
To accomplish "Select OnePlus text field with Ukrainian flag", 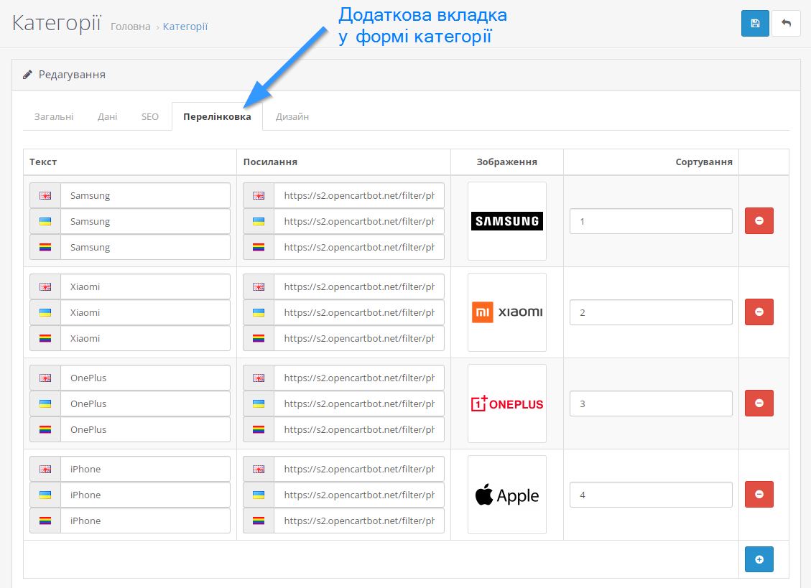I will (x=145, y=404).
